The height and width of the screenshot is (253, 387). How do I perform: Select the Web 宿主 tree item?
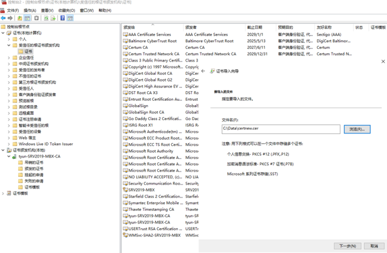(27, 138)
